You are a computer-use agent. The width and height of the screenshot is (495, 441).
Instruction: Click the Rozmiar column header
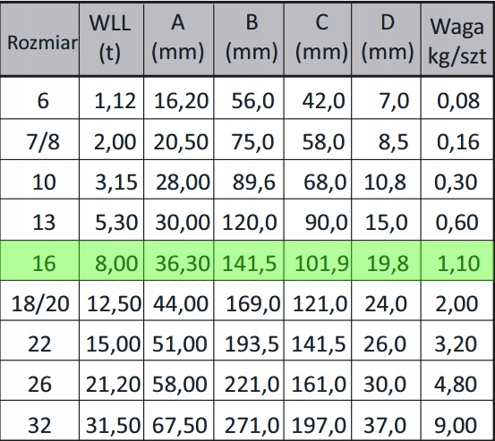[39, 39]
